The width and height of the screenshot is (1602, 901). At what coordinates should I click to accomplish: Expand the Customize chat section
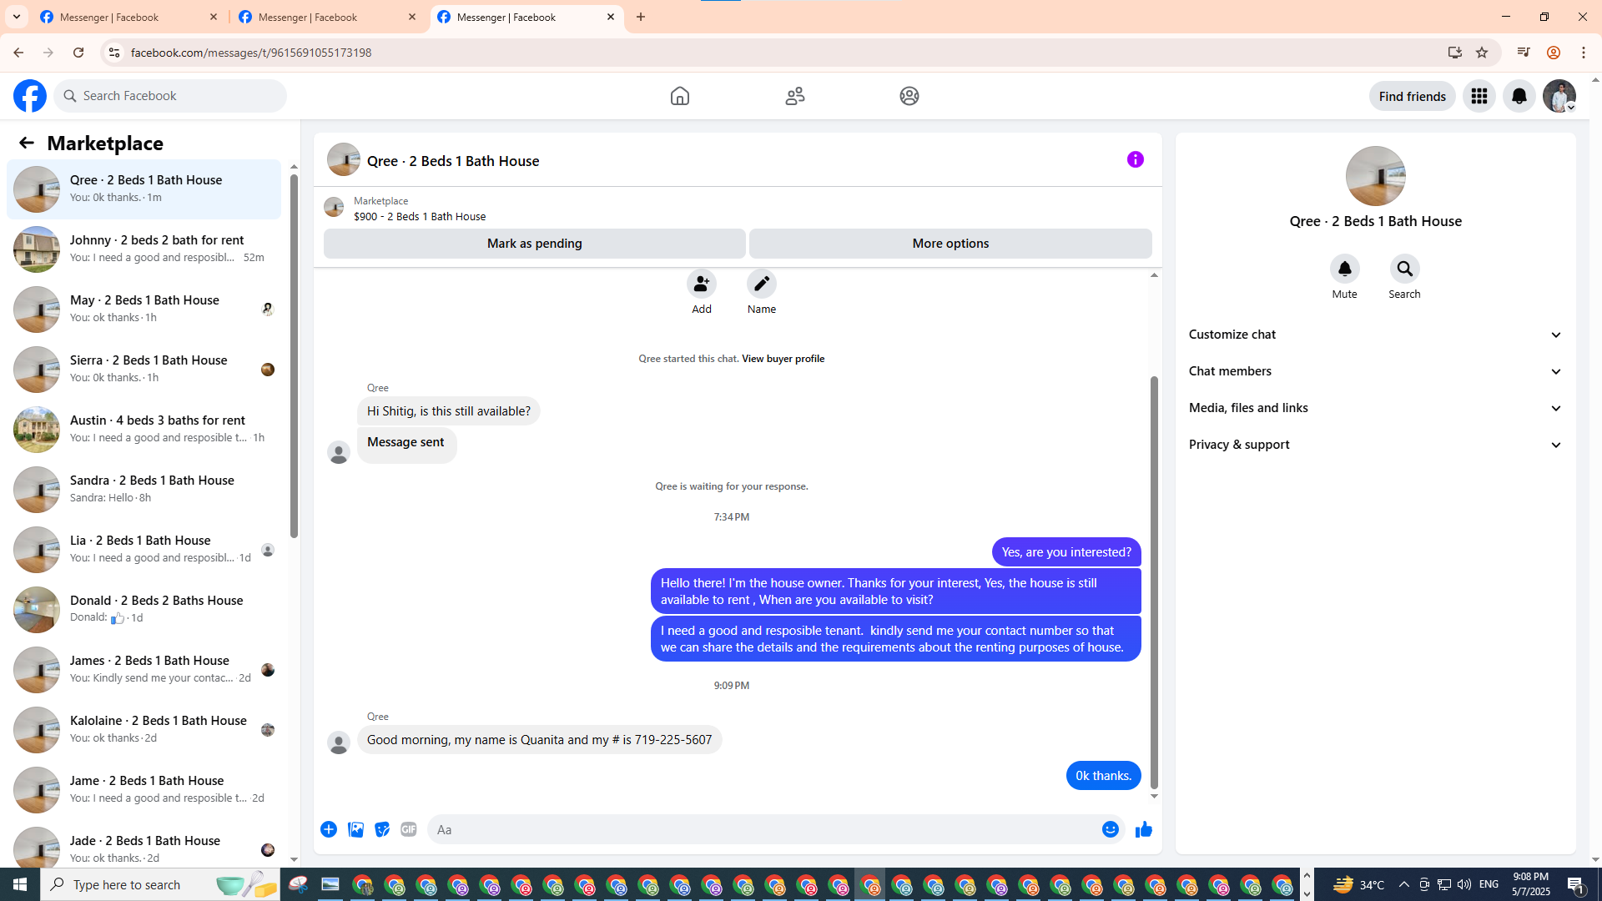click(x=1375, y=335)
